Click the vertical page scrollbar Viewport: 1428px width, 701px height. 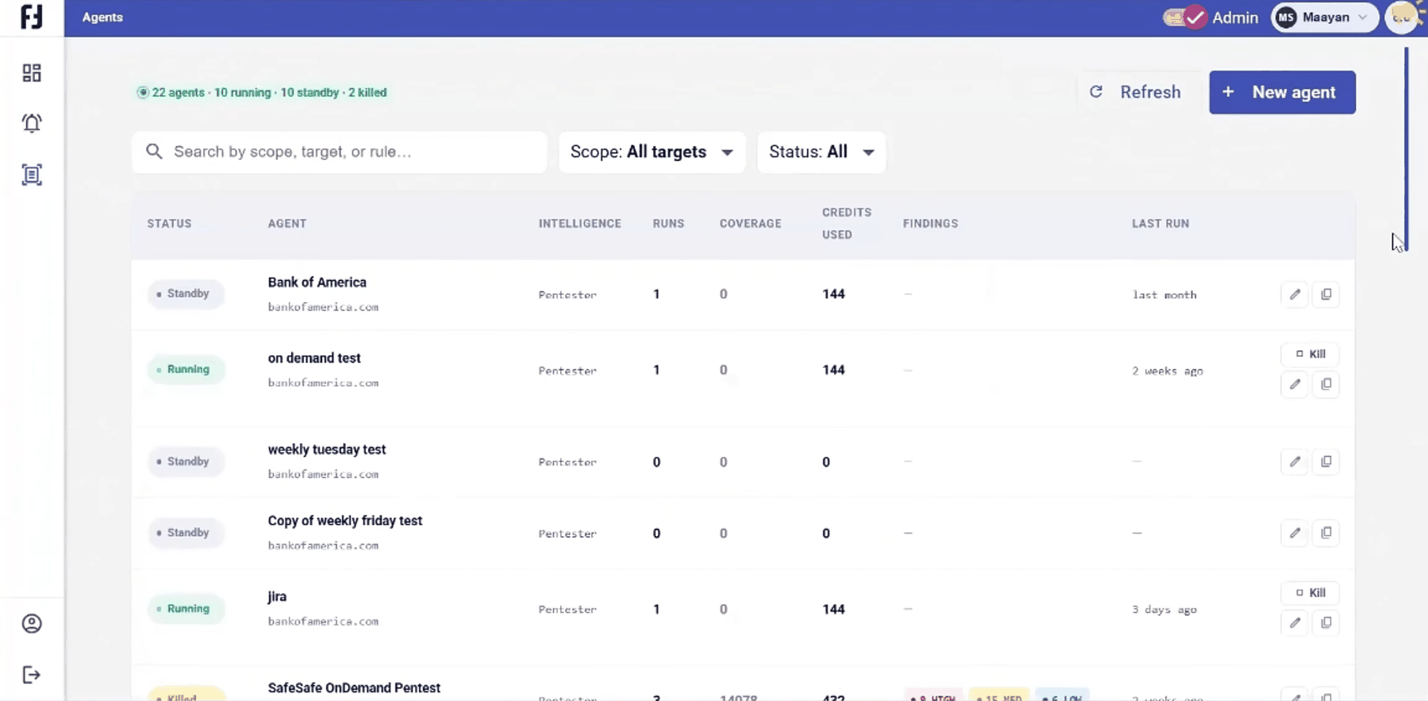[x=1406, y=149]
